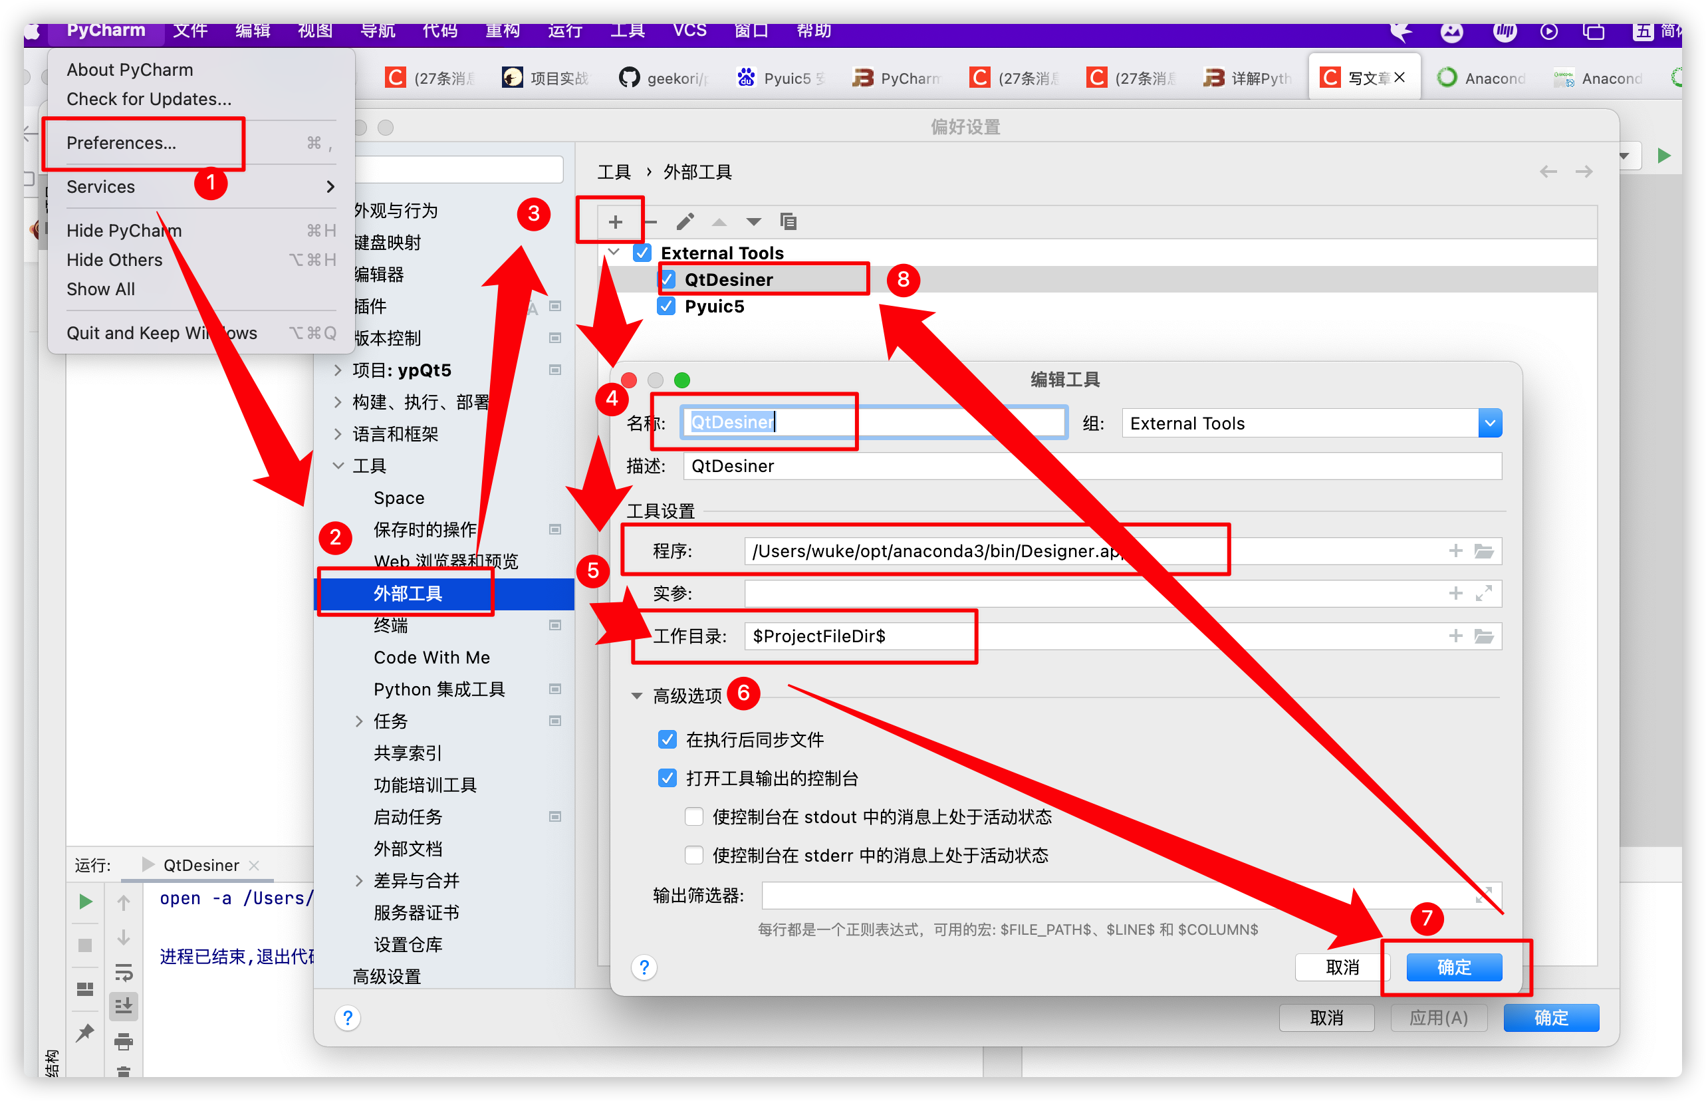The height and width of the screenshot is (1101, 1706).
Task: Insert macro in working directory field
Action: coord(1455,636)
